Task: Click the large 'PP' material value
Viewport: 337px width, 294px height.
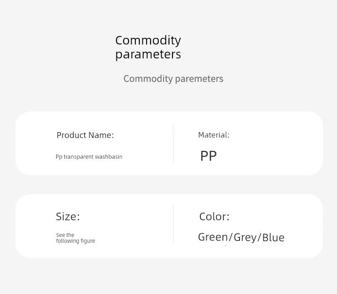Action: point(208,156)
